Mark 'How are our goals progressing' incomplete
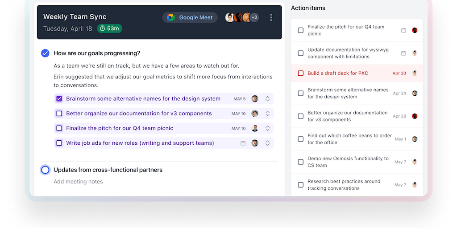 point(45,53)
